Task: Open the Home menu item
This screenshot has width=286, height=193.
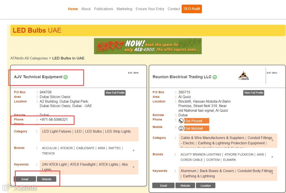Action: click(x=73, y=9)
